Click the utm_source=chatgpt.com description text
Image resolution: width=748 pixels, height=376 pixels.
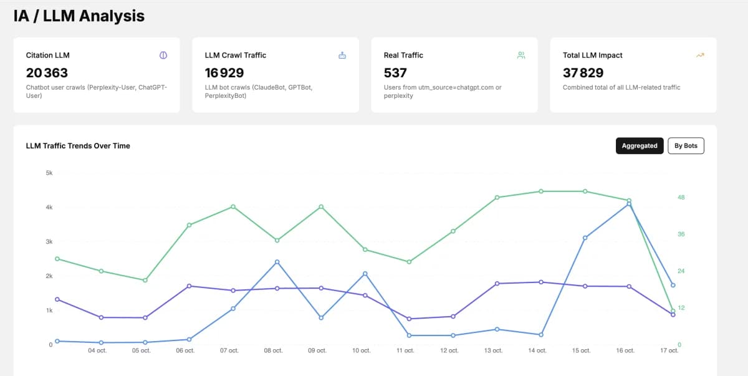pos(443,92)
